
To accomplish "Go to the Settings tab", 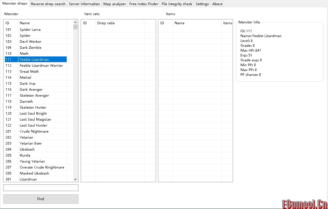I will coord(202,4).
